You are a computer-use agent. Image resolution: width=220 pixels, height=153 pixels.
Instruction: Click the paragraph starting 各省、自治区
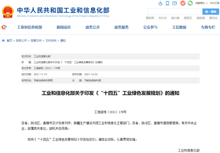(x=109, y=126)
